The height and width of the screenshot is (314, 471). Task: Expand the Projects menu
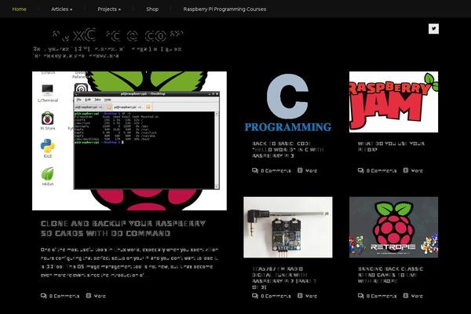pyautogui.click(x=109, y=9)
